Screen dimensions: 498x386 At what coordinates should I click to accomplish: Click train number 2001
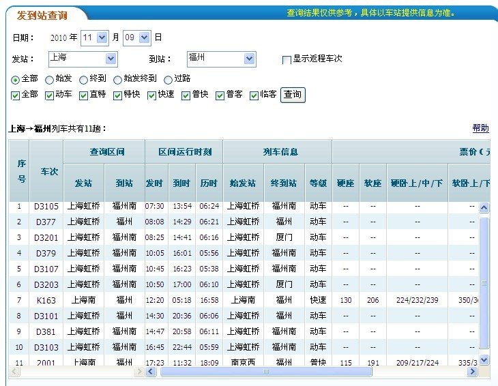point(46,363)
